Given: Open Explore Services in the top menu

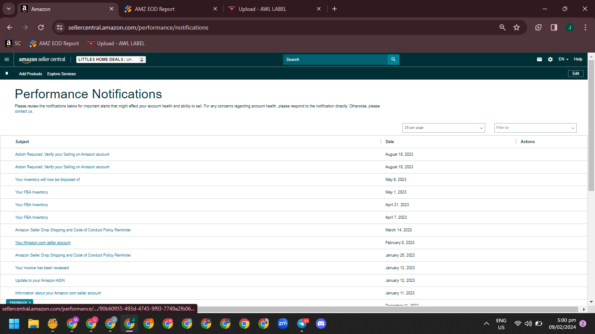Looking at the screenshot, I should click(61, 74).
